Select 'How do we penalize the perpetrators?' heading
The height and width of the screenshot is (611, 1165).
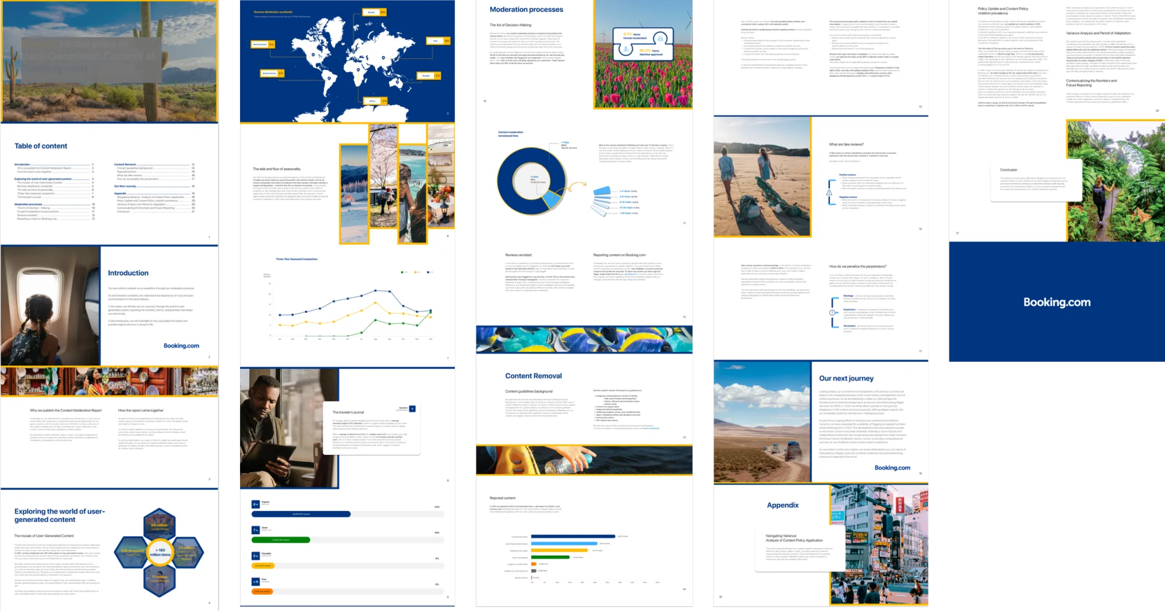857,266
